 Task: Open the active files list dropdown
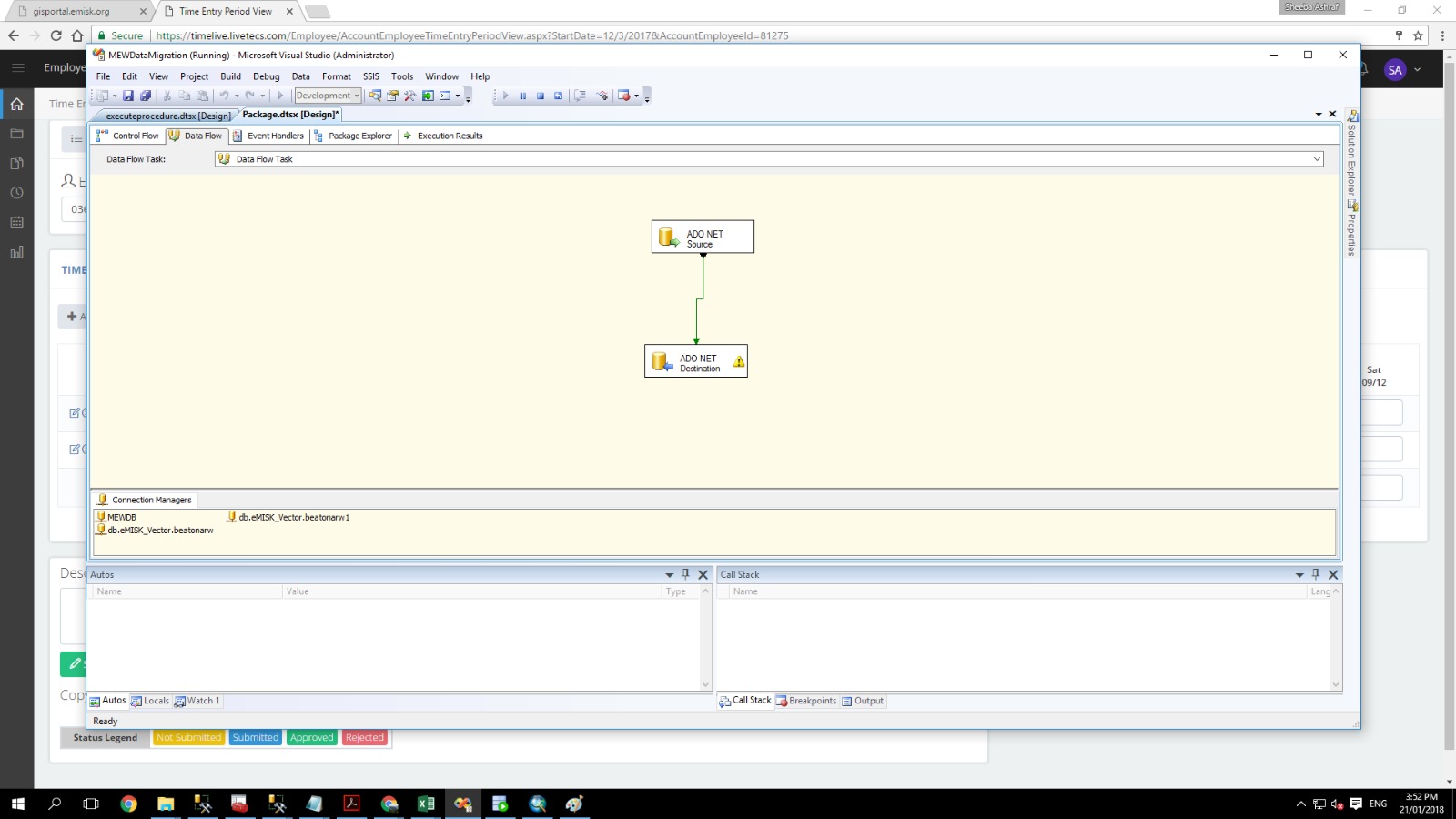click(x=1319, y=115)
